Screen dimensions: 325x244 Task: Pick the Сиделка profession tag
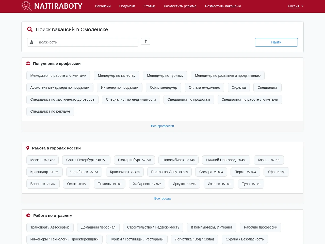[x=239, y=87]
